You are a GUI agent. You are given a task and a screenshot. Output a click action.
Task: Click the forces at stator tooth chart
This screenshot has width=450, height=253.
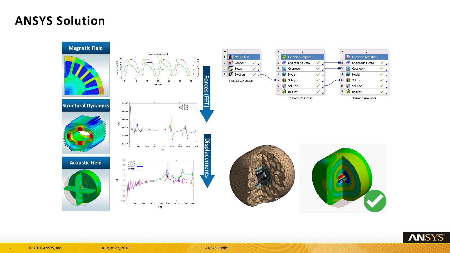click(158, 69)
